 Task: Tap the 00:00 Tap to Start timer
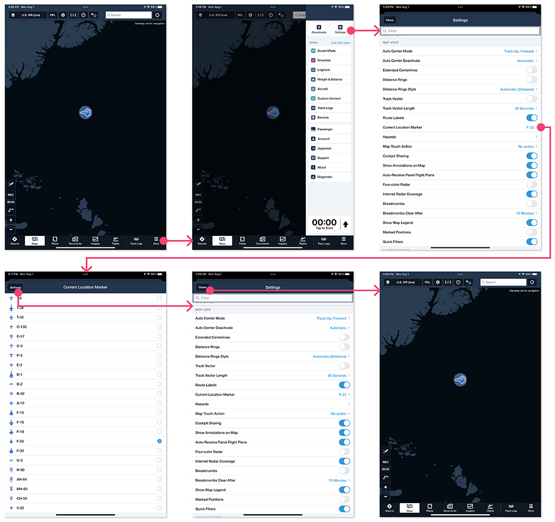pos(324,224)
